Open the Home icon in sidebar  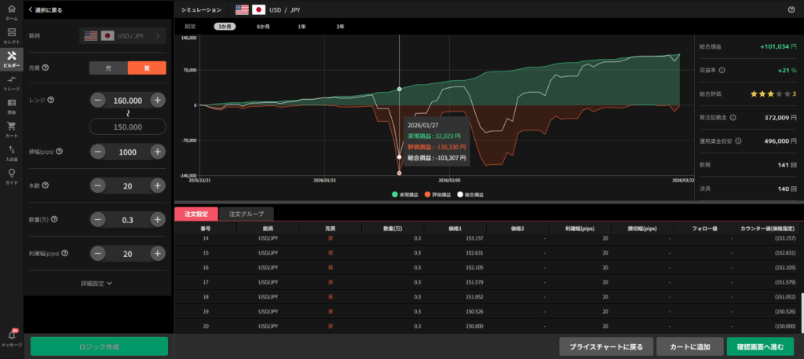tap(11, 11)
